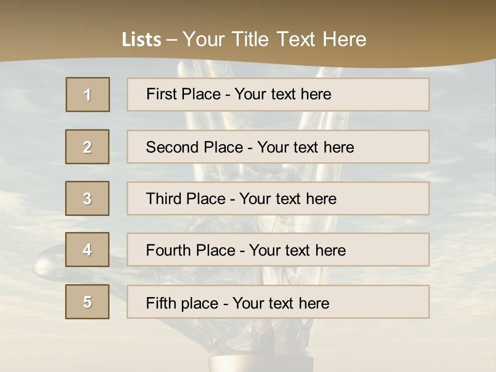Click the number 3 box
The width and height of the screenshot is (496, 372).
click(87, 198)
